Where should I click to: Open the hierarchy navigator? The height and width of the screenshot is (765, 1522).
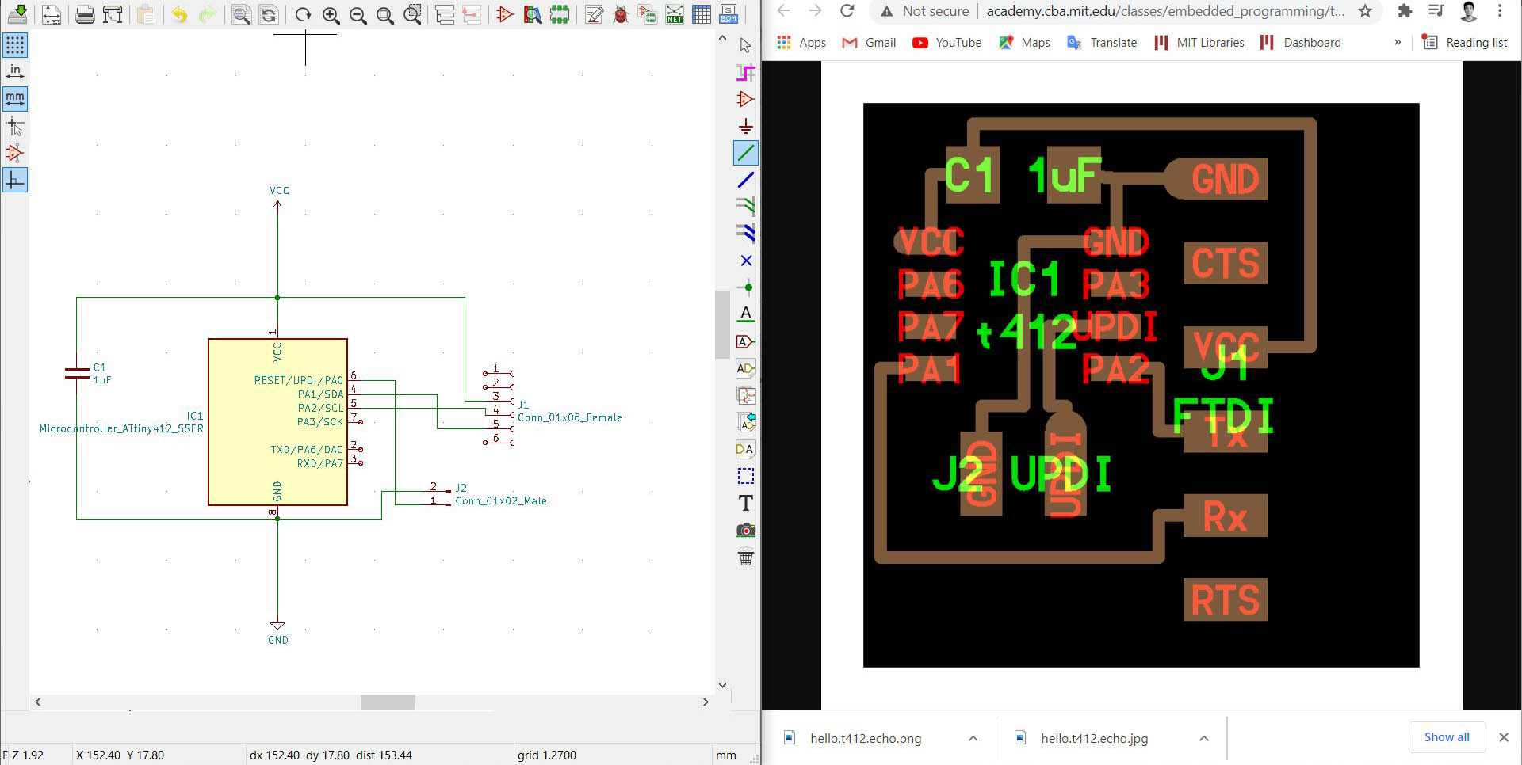coord(446,14)
